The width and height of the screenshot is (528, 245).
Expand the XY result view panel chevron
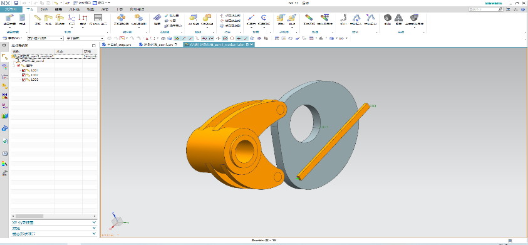pos(94,223)
